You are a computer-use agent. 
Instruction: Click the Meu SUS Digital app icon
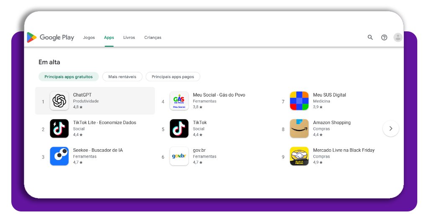pos(299,101)
